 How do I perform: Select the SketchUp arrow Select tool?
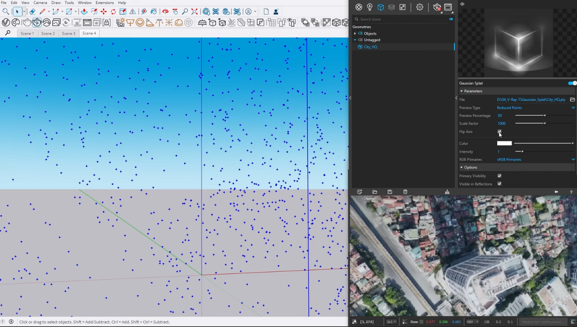(x=17, y=11)
